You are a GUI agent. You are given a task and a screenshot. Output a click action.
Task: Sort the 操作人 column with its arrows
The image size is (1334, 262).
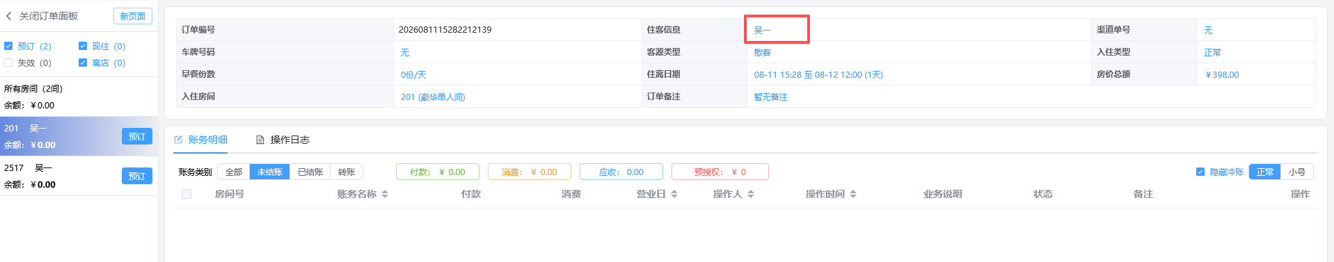tap(751, 195)
